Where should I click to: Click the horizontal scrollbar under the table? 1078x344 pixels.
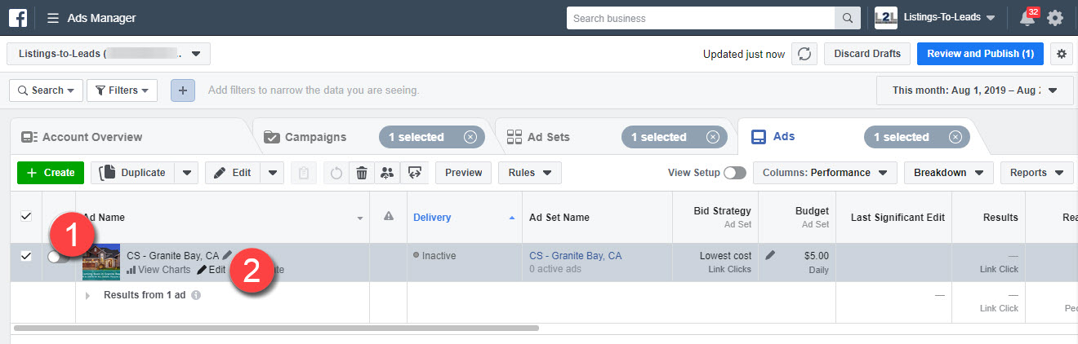click(x=277, y=328)
